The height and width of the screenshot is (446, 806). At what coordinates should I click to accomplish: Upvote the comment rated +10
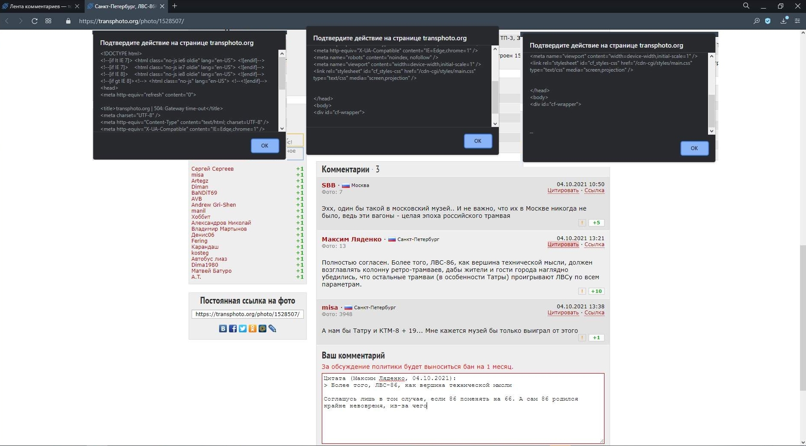click(x=596, y=291)
